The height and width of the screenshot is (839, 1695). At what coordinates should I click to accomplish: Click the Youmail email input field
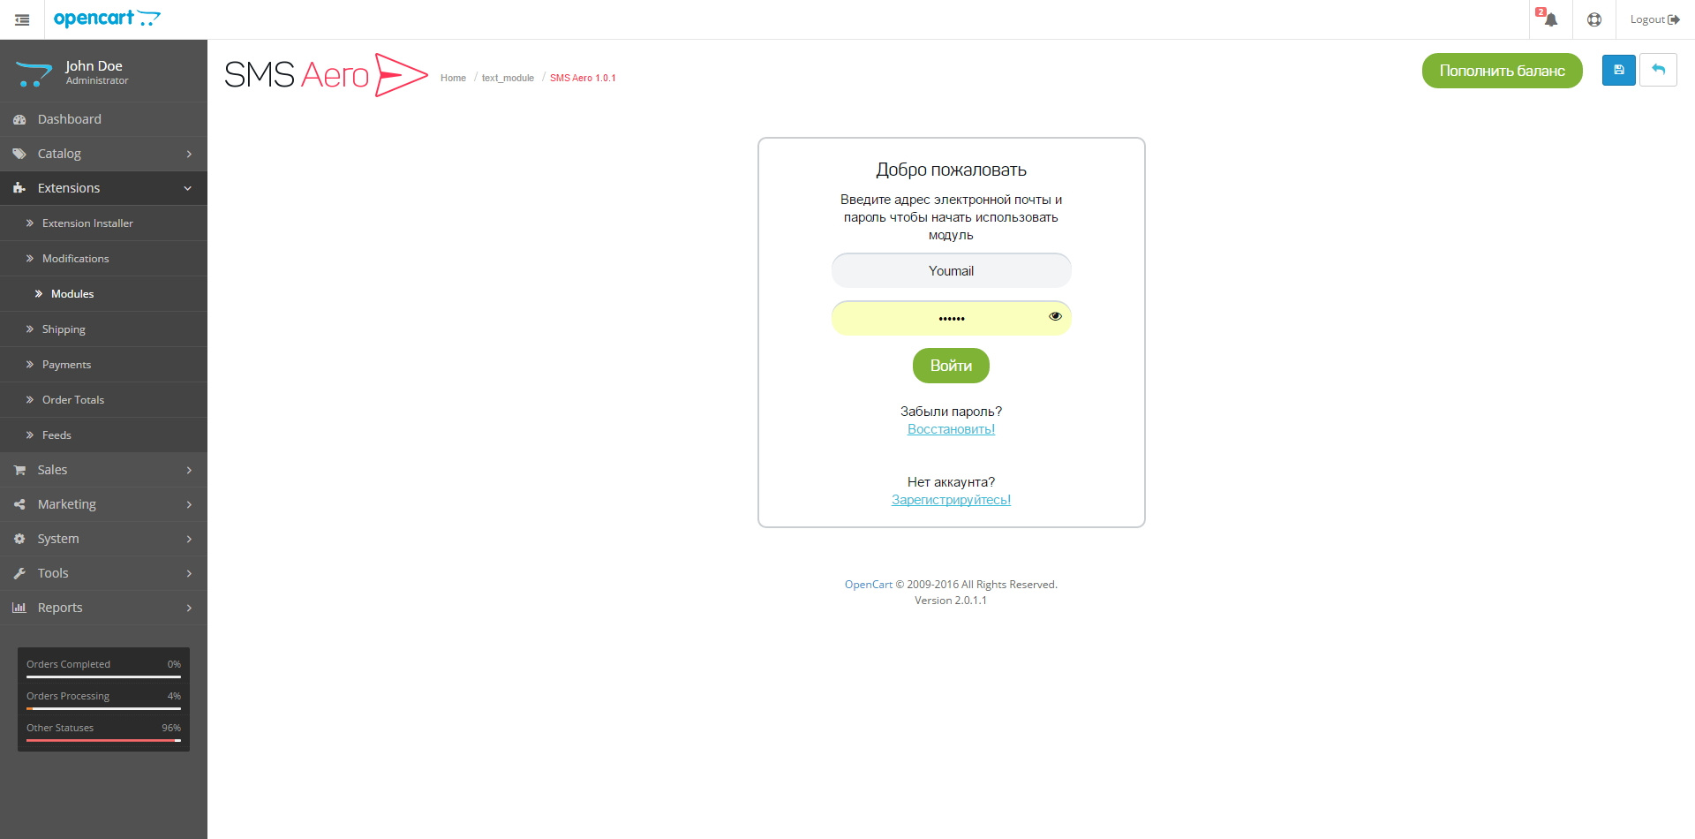tap(951, 270)
